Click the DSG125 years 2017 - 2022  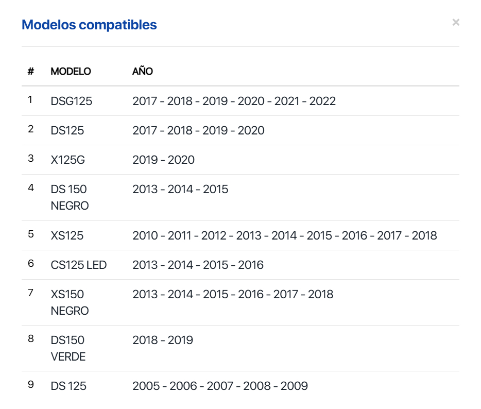234,101
